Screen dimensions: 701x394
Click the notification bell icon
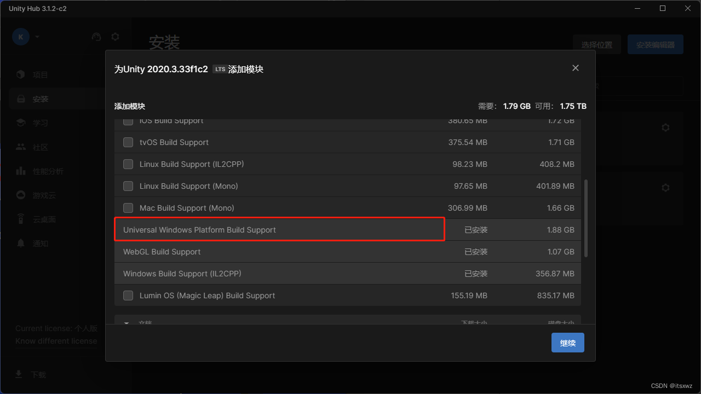[21, 243]
